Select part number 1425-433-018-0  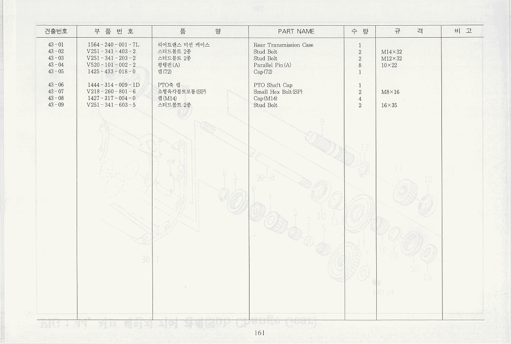tap(112, 72)
